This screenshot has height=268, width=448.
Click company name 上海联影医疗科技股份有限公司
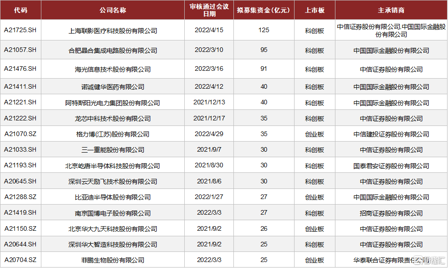(113, 31)
